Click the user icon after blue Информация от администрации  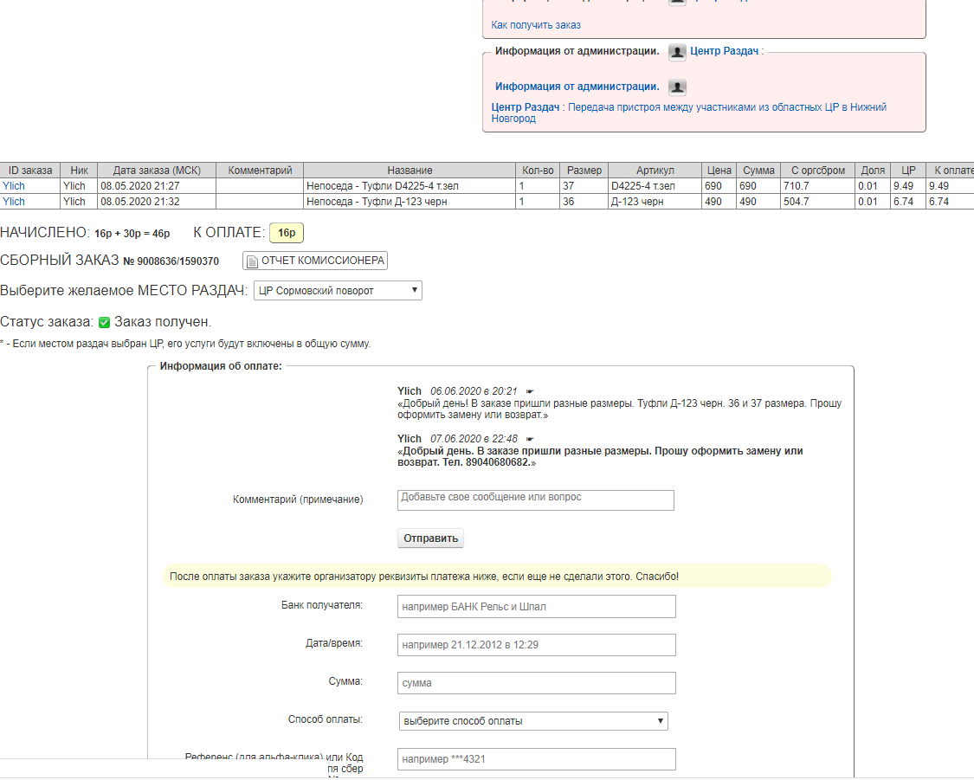pos(678,87)
